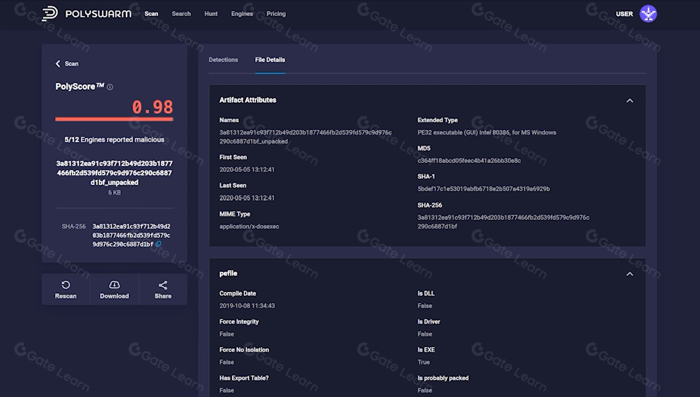This screenshot has height=397, width=700.
Task: Click the Scan item in top navigation
Action: point(151,14)
